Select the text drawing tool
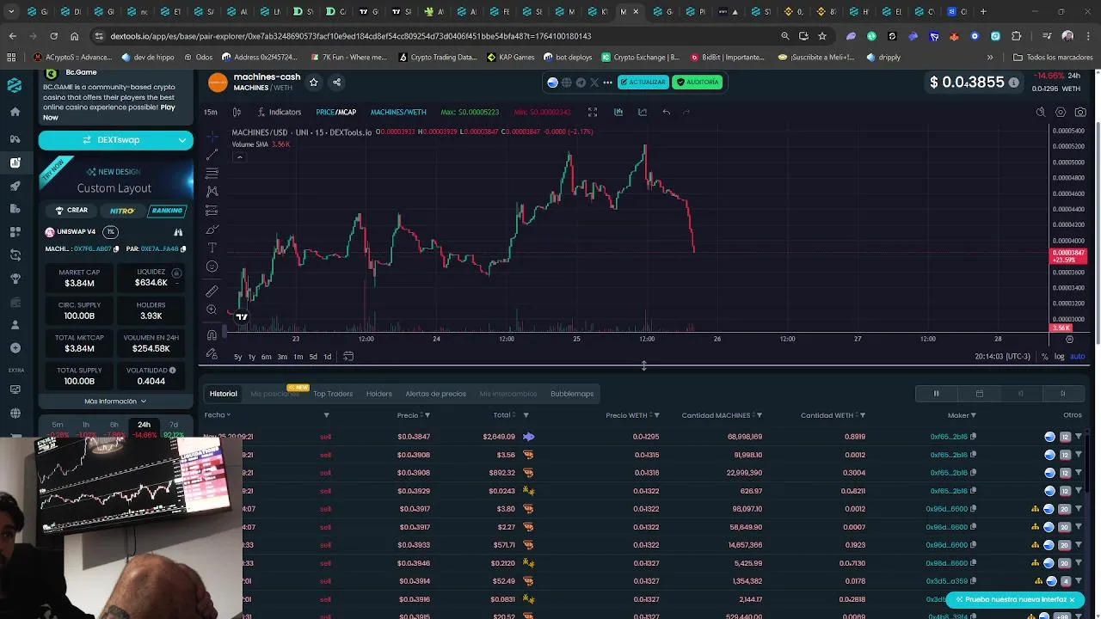Image resolution: width=1101 pixels, height=619 pixels. (212, 248)
